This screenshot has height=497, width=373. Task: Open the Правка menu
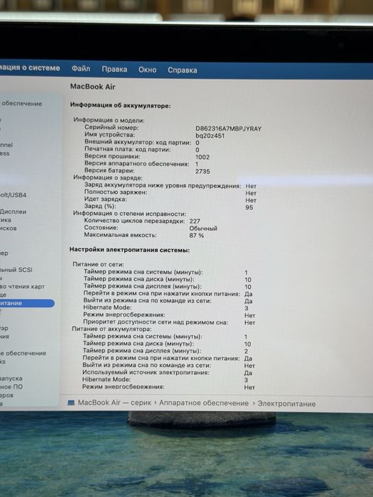coord(114,70)
